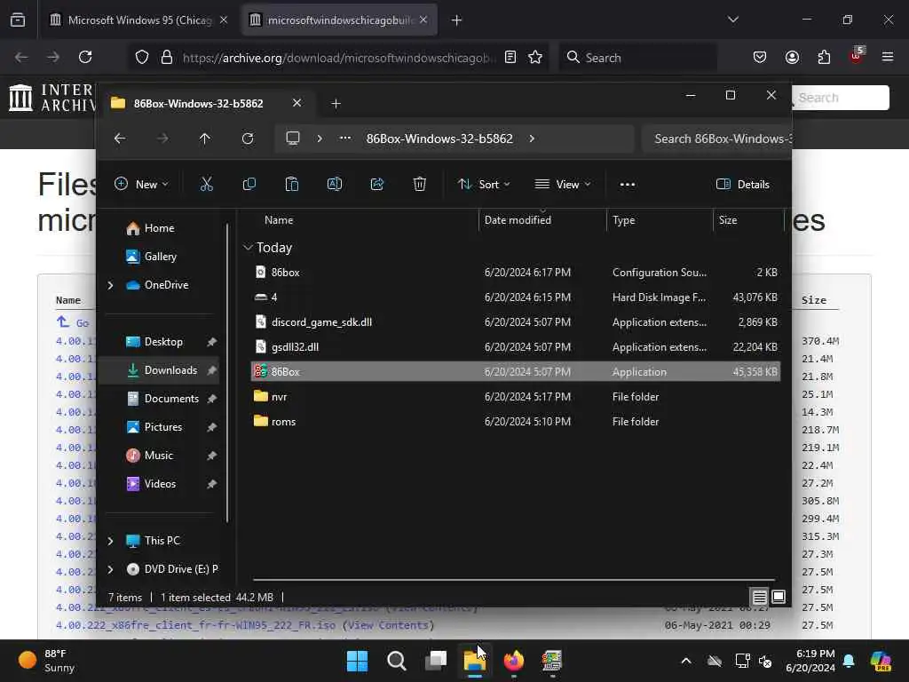Go up one folder level in Explorer
909x682 pixels.
click(x=205, y=139)
